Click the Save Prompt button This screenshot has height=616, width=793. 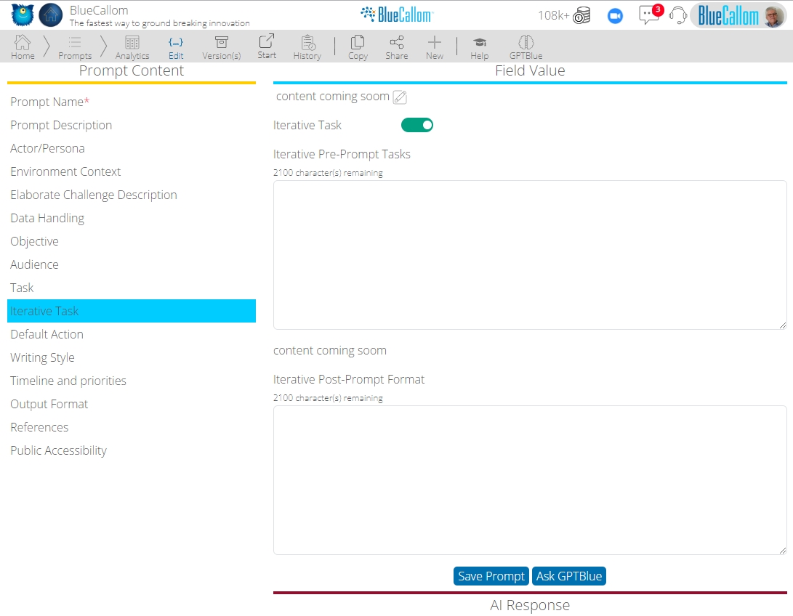(x=491, y=575)
